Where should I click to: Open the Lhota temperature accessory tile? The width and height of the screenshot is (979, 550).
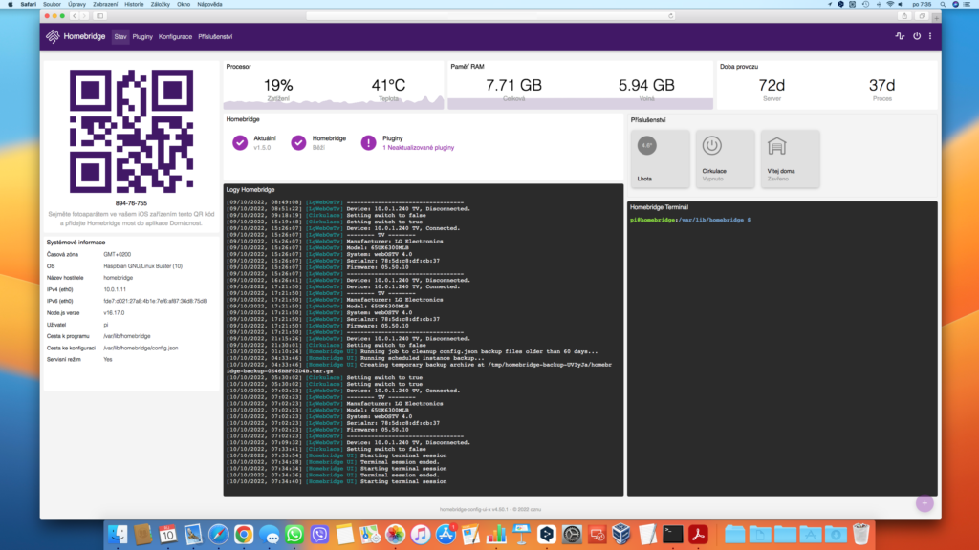click(x=660, y=159)
